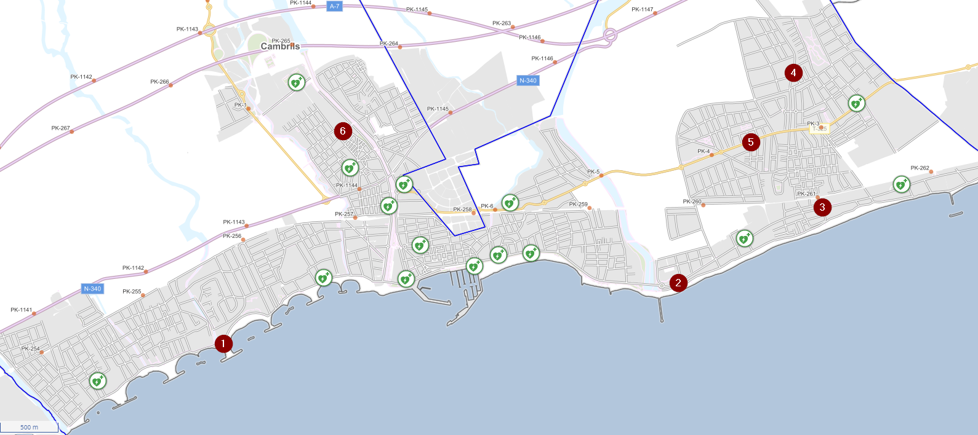Click the A-7 motorway shield
Viewport: 978px width, 435px height.
(334, 6)
